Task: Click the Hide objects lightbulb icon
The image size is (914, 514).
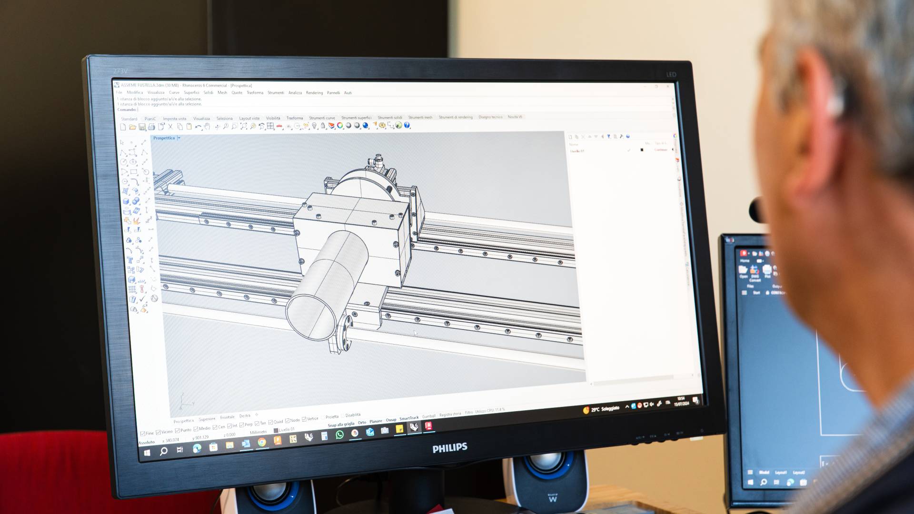Action: click(x=314, y=126)
